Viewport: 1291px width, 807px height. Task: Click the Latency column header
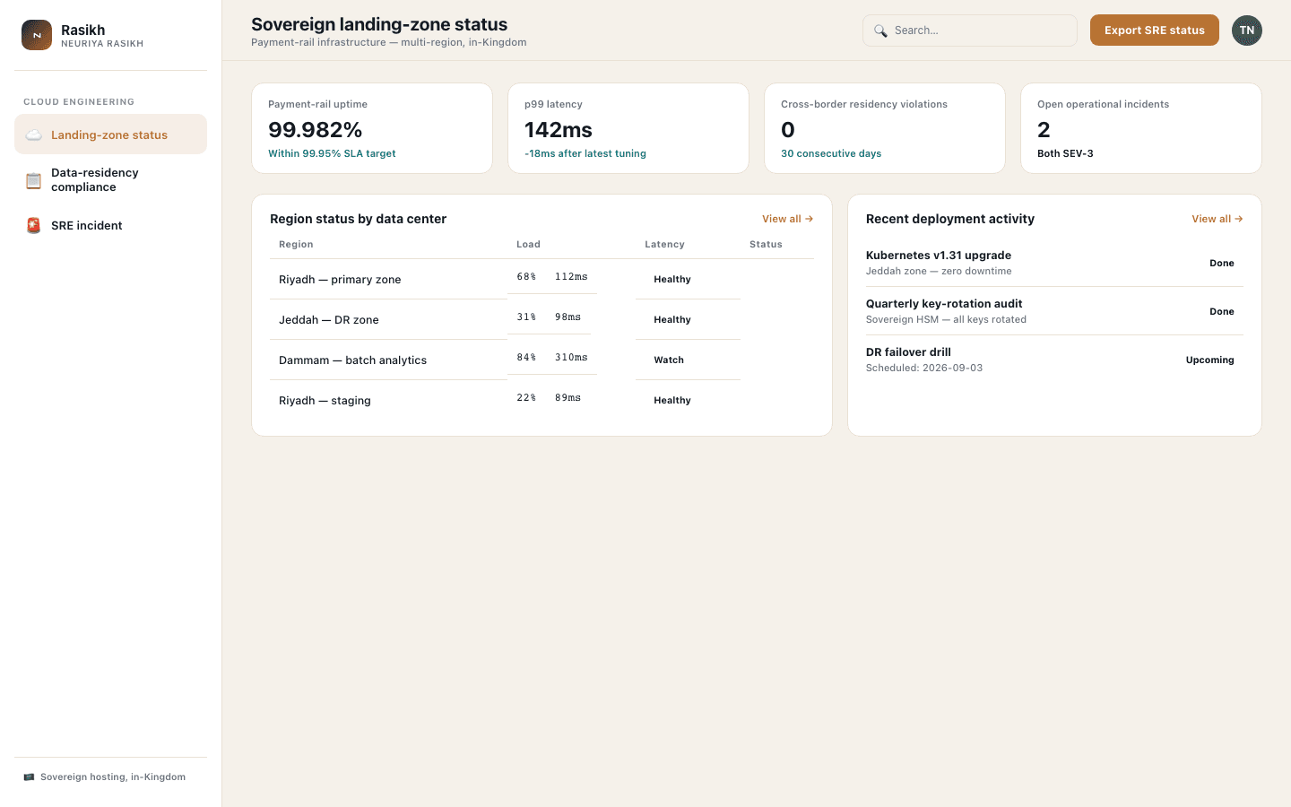pyautogui.click(x=664, y=245)
